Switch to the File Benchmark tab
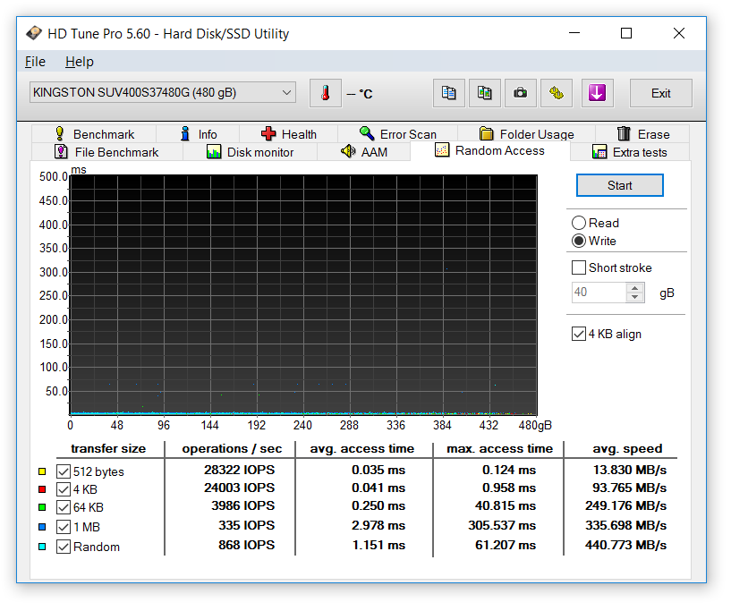Viewport: 731px width, 611px height. click(x=106, y=152)
